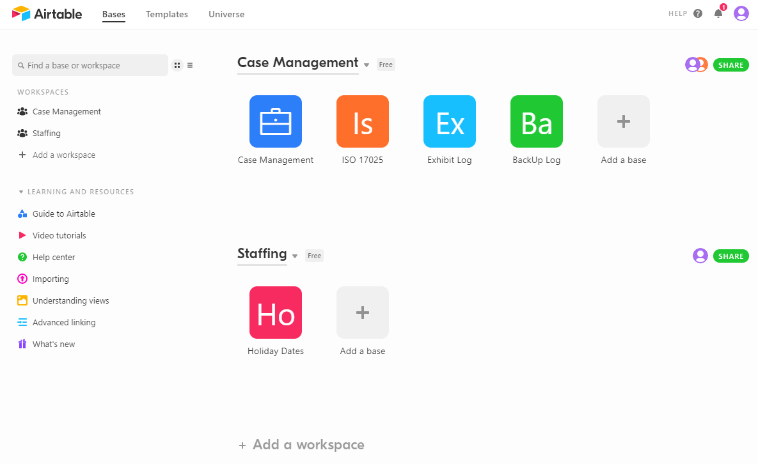This screenshot has width=758, height=464.
Task: Go to the Bases tab
Action: tap(114, 15)
